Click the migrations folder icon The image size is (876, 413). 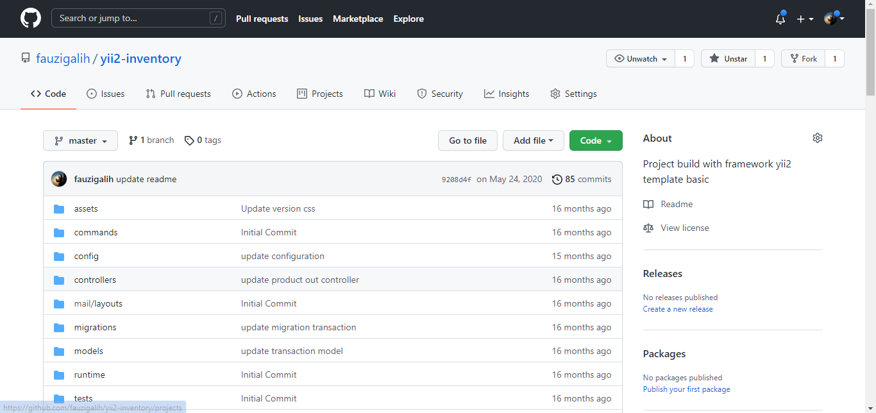pos(59,328)
